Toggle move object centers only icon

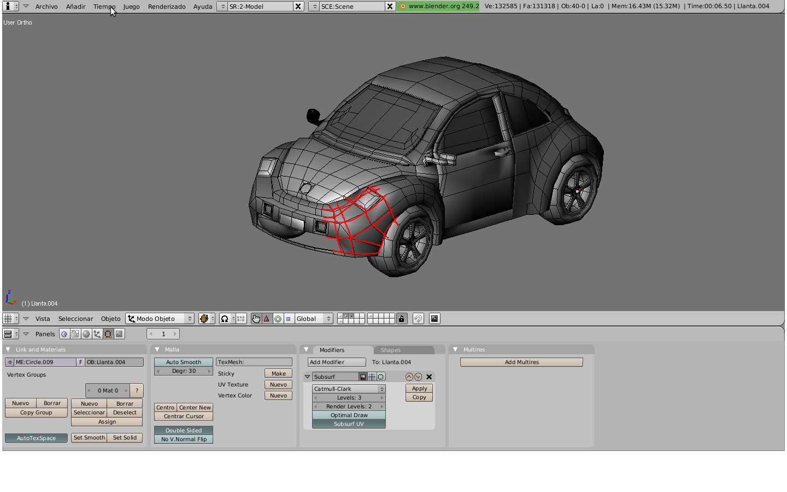[x=241, y=319]
